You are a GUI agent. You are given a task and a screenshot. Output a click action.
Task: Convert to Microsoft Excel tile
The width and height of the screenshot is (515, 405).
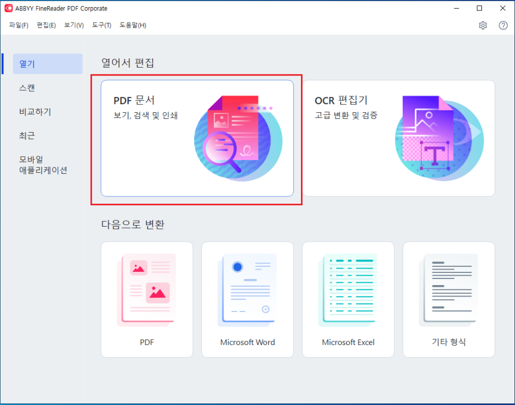point(348,299)
